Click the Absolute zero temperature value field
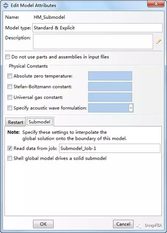The height and width of the screenshot is (233, 167). click(x=110, y=76)
